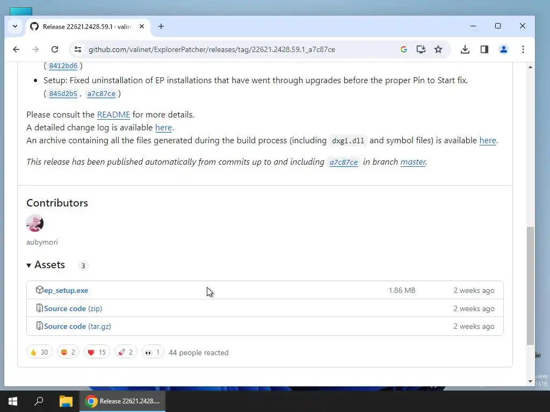Go forward with the forward arrow
Screen dimensions: 550x412
tap(35, 49)
